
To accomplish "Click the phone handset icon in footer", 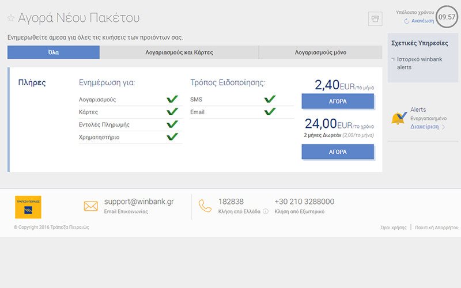I will pyautogui.click(x=205, y=206).
